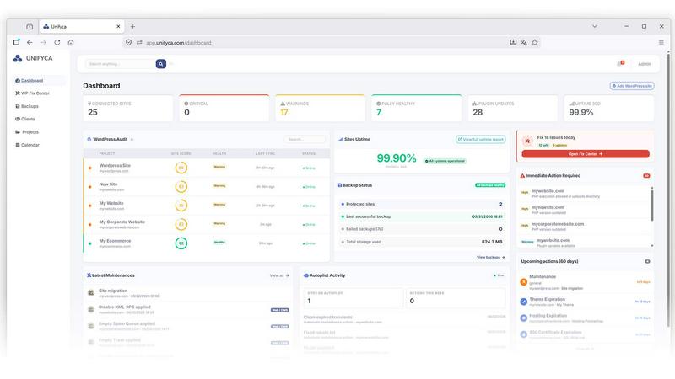Screen dimensions: 675x379
Task: Open Projects in the sidebar
Action: 27,132
